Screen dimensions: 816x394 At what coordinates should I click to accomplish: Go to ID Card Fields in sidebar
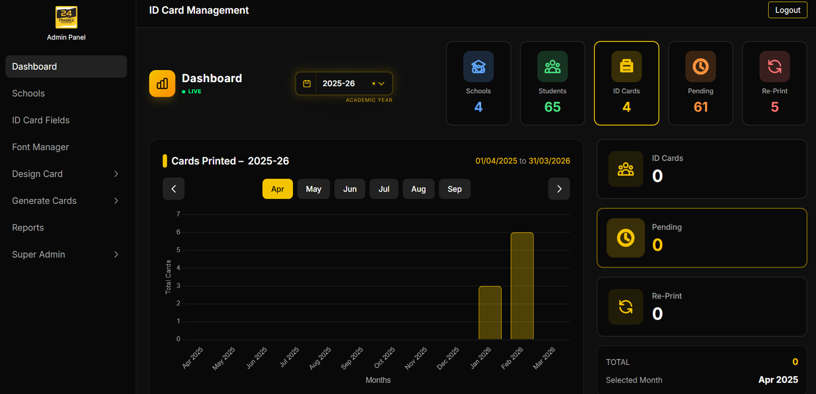[41, 120]
